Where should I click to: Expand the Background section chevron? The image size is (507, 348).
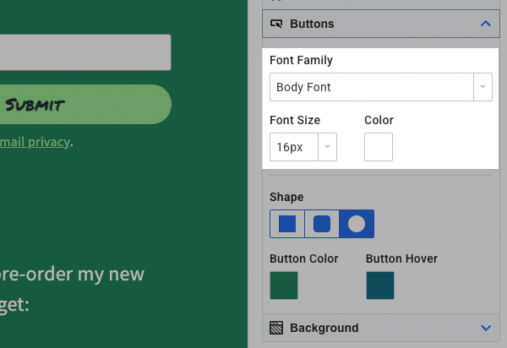(x=485, y=328)
